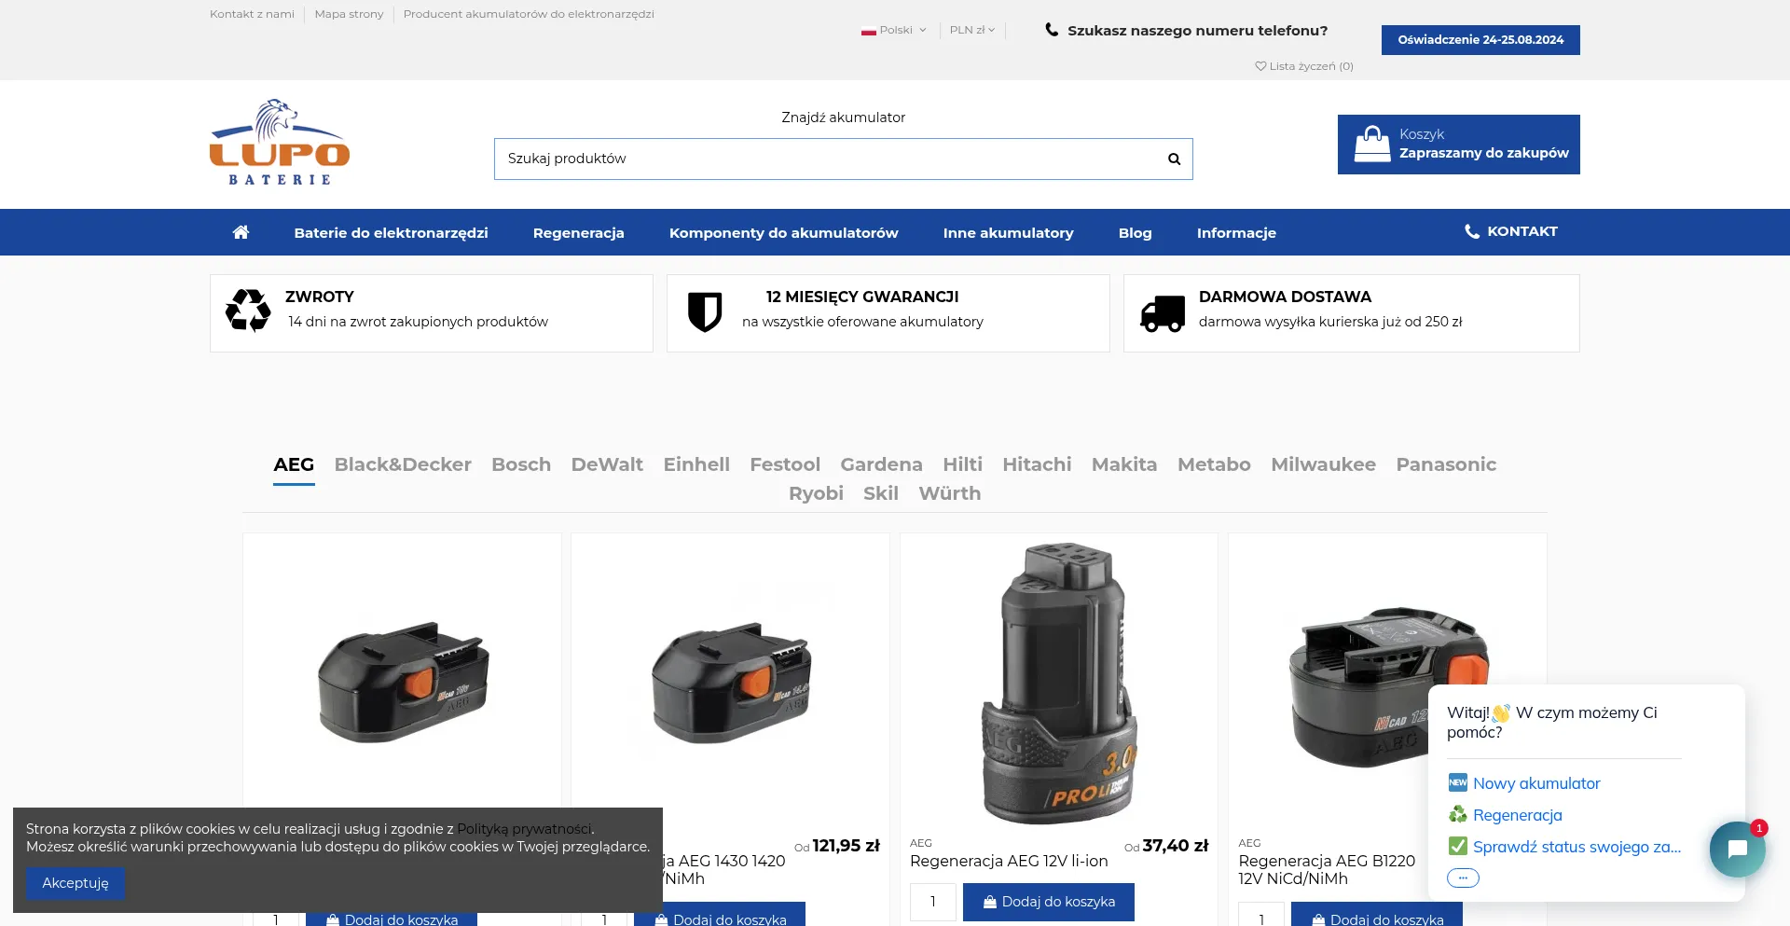Viewport: 1790px width, 926px height.
Task: Go to the Blog page
Action: click(1135, 233)
